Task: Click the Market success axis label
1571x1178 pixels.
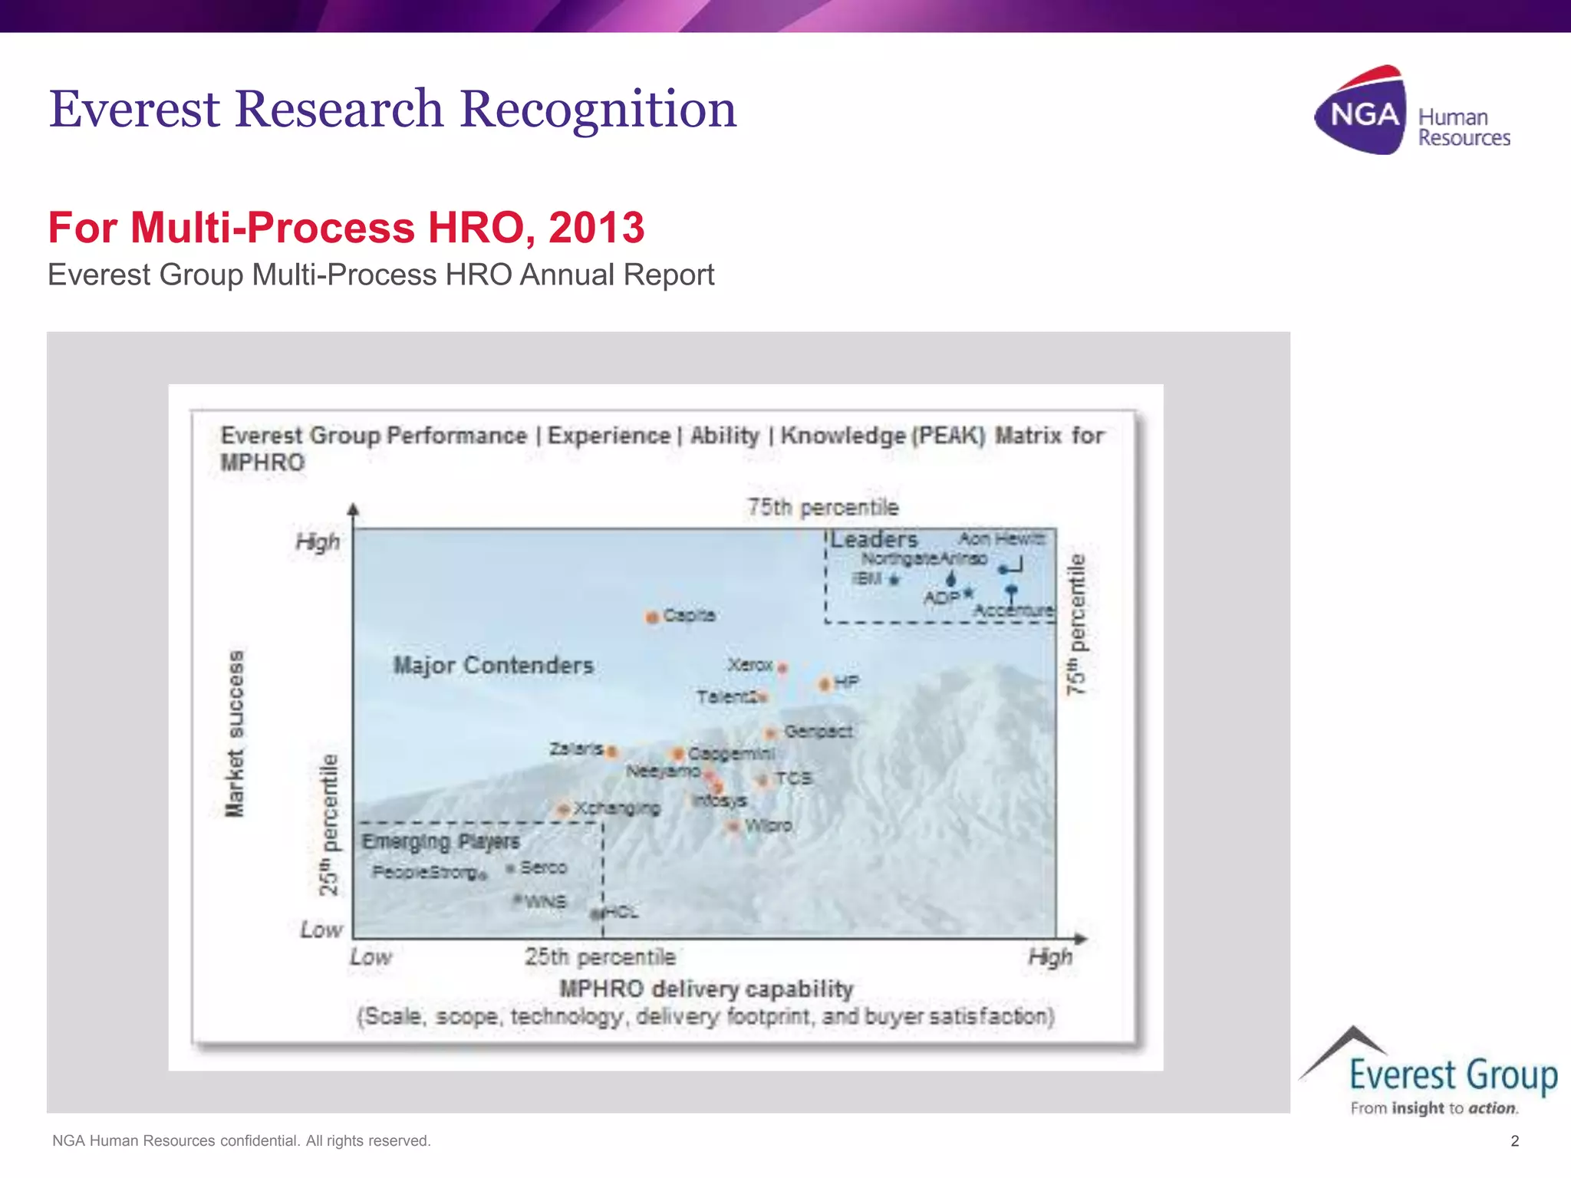Action: (235, 733)
